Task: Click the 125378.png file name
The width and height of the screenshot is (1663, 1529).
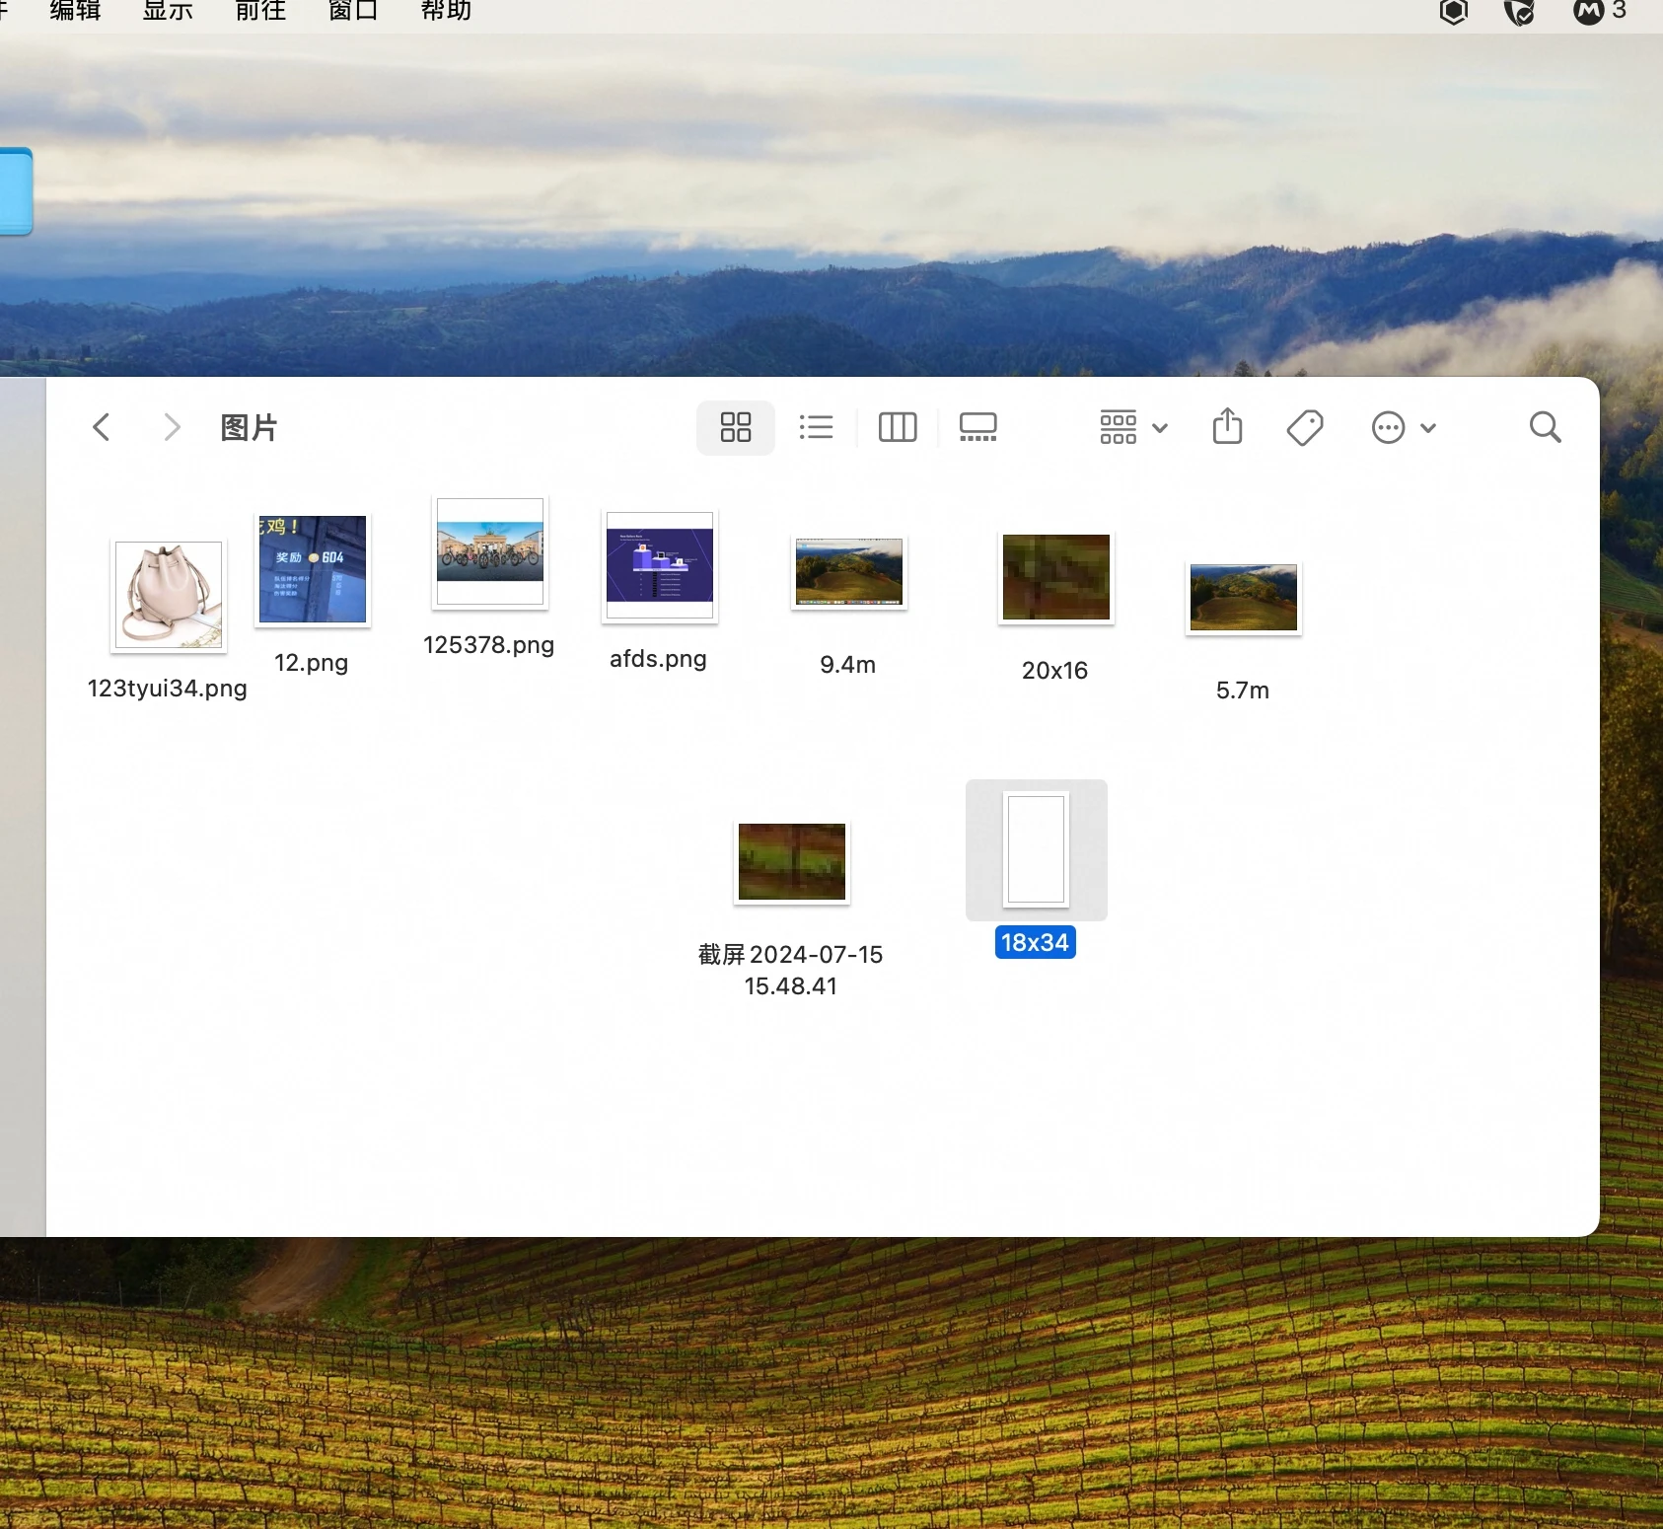Action: coord(489,644)
